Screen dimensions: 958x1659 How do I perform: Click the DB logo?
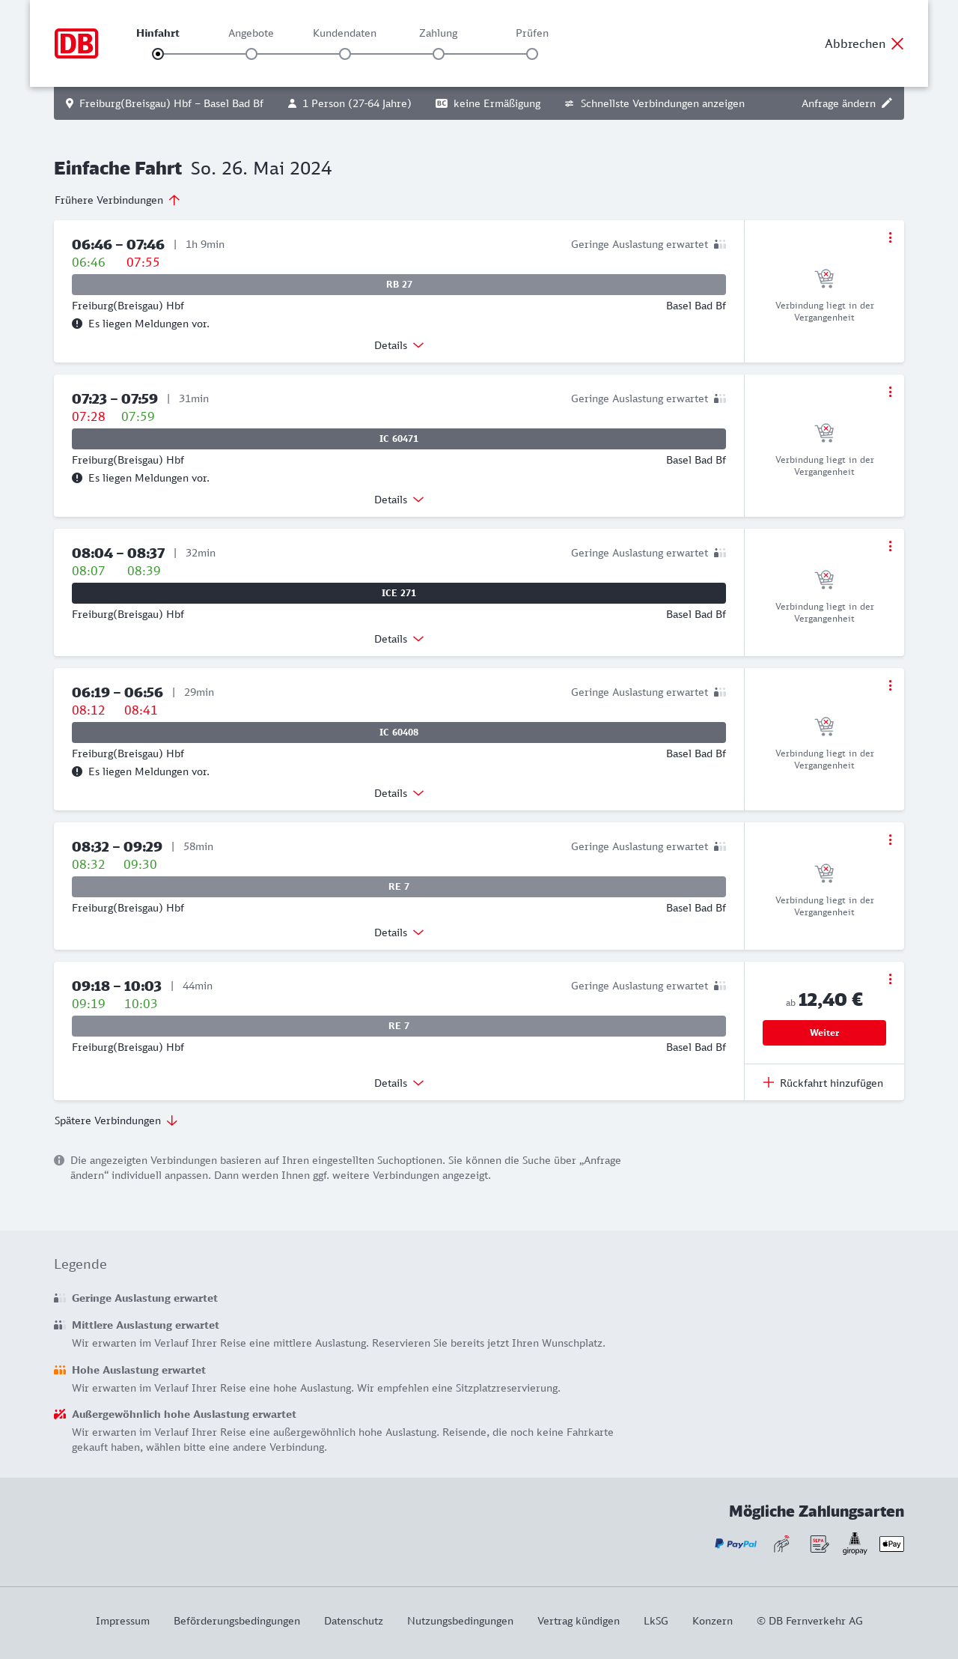click(x=76, y=43)
